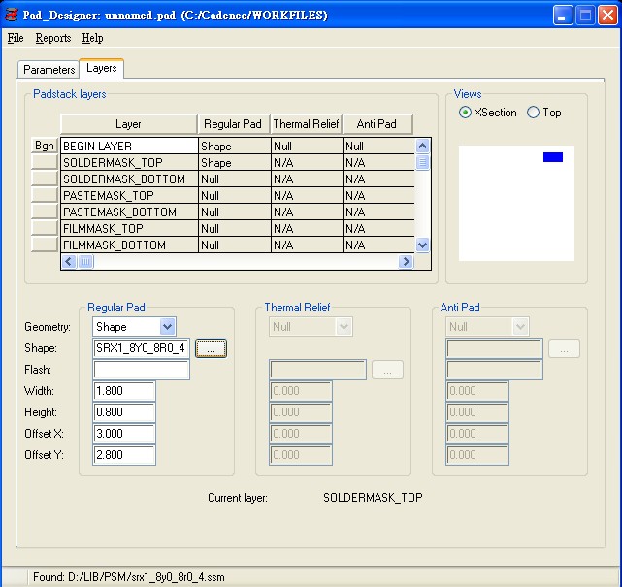Click the Shape browse ellipsis button
Screen dimensions: 622x587
pyautogui.click(x=211, y=348)
